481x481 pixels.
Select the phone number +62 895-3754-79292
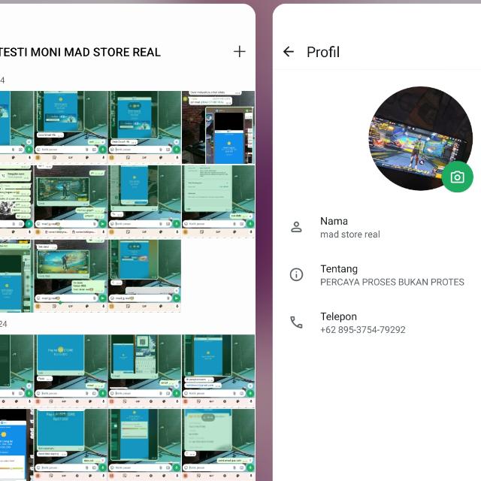362,329
